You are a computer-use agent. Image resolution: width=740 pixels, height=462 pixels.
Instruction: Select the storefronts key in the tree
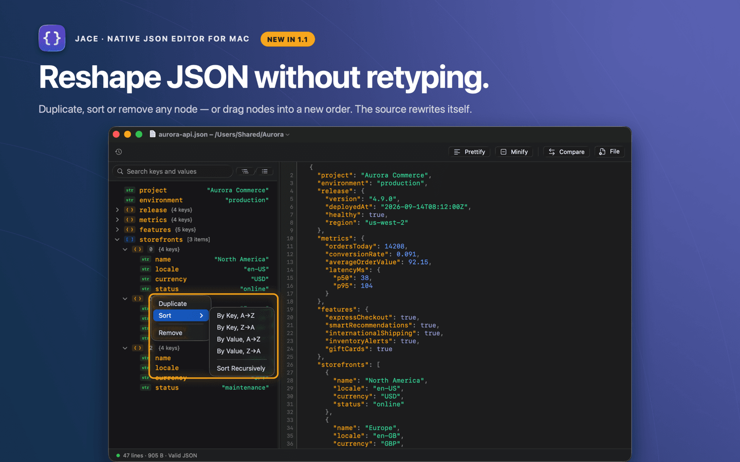click(161, 240)
